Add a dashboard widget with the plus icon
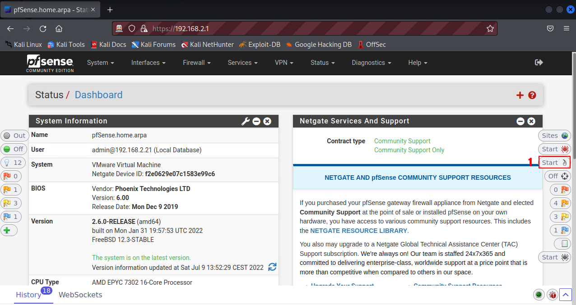 pos(520,95)
